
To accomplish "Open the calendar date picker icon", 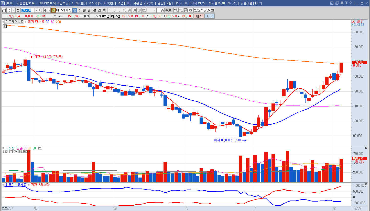I will 212,10.
